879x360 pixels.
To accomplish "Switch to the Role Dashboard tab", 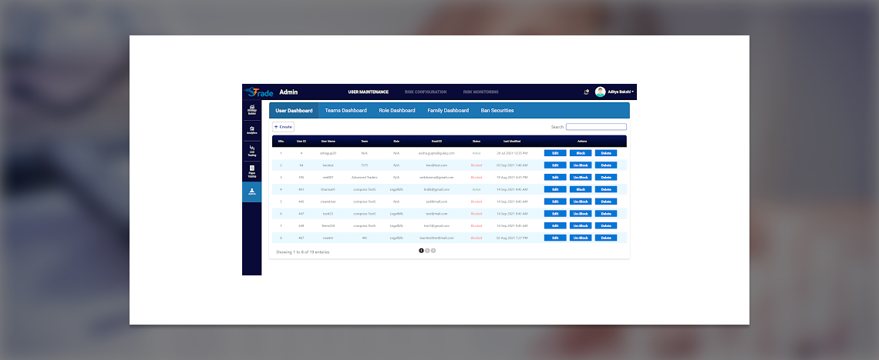I will pos(397,111).
